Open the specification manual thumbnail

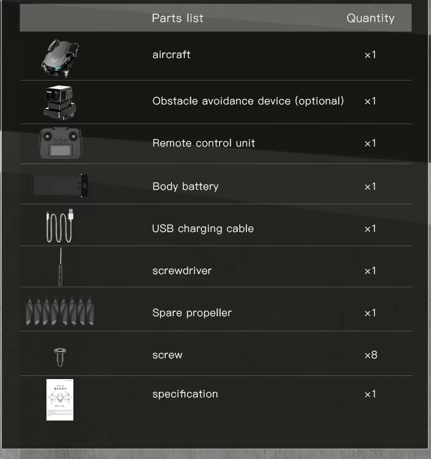[60, 400]
